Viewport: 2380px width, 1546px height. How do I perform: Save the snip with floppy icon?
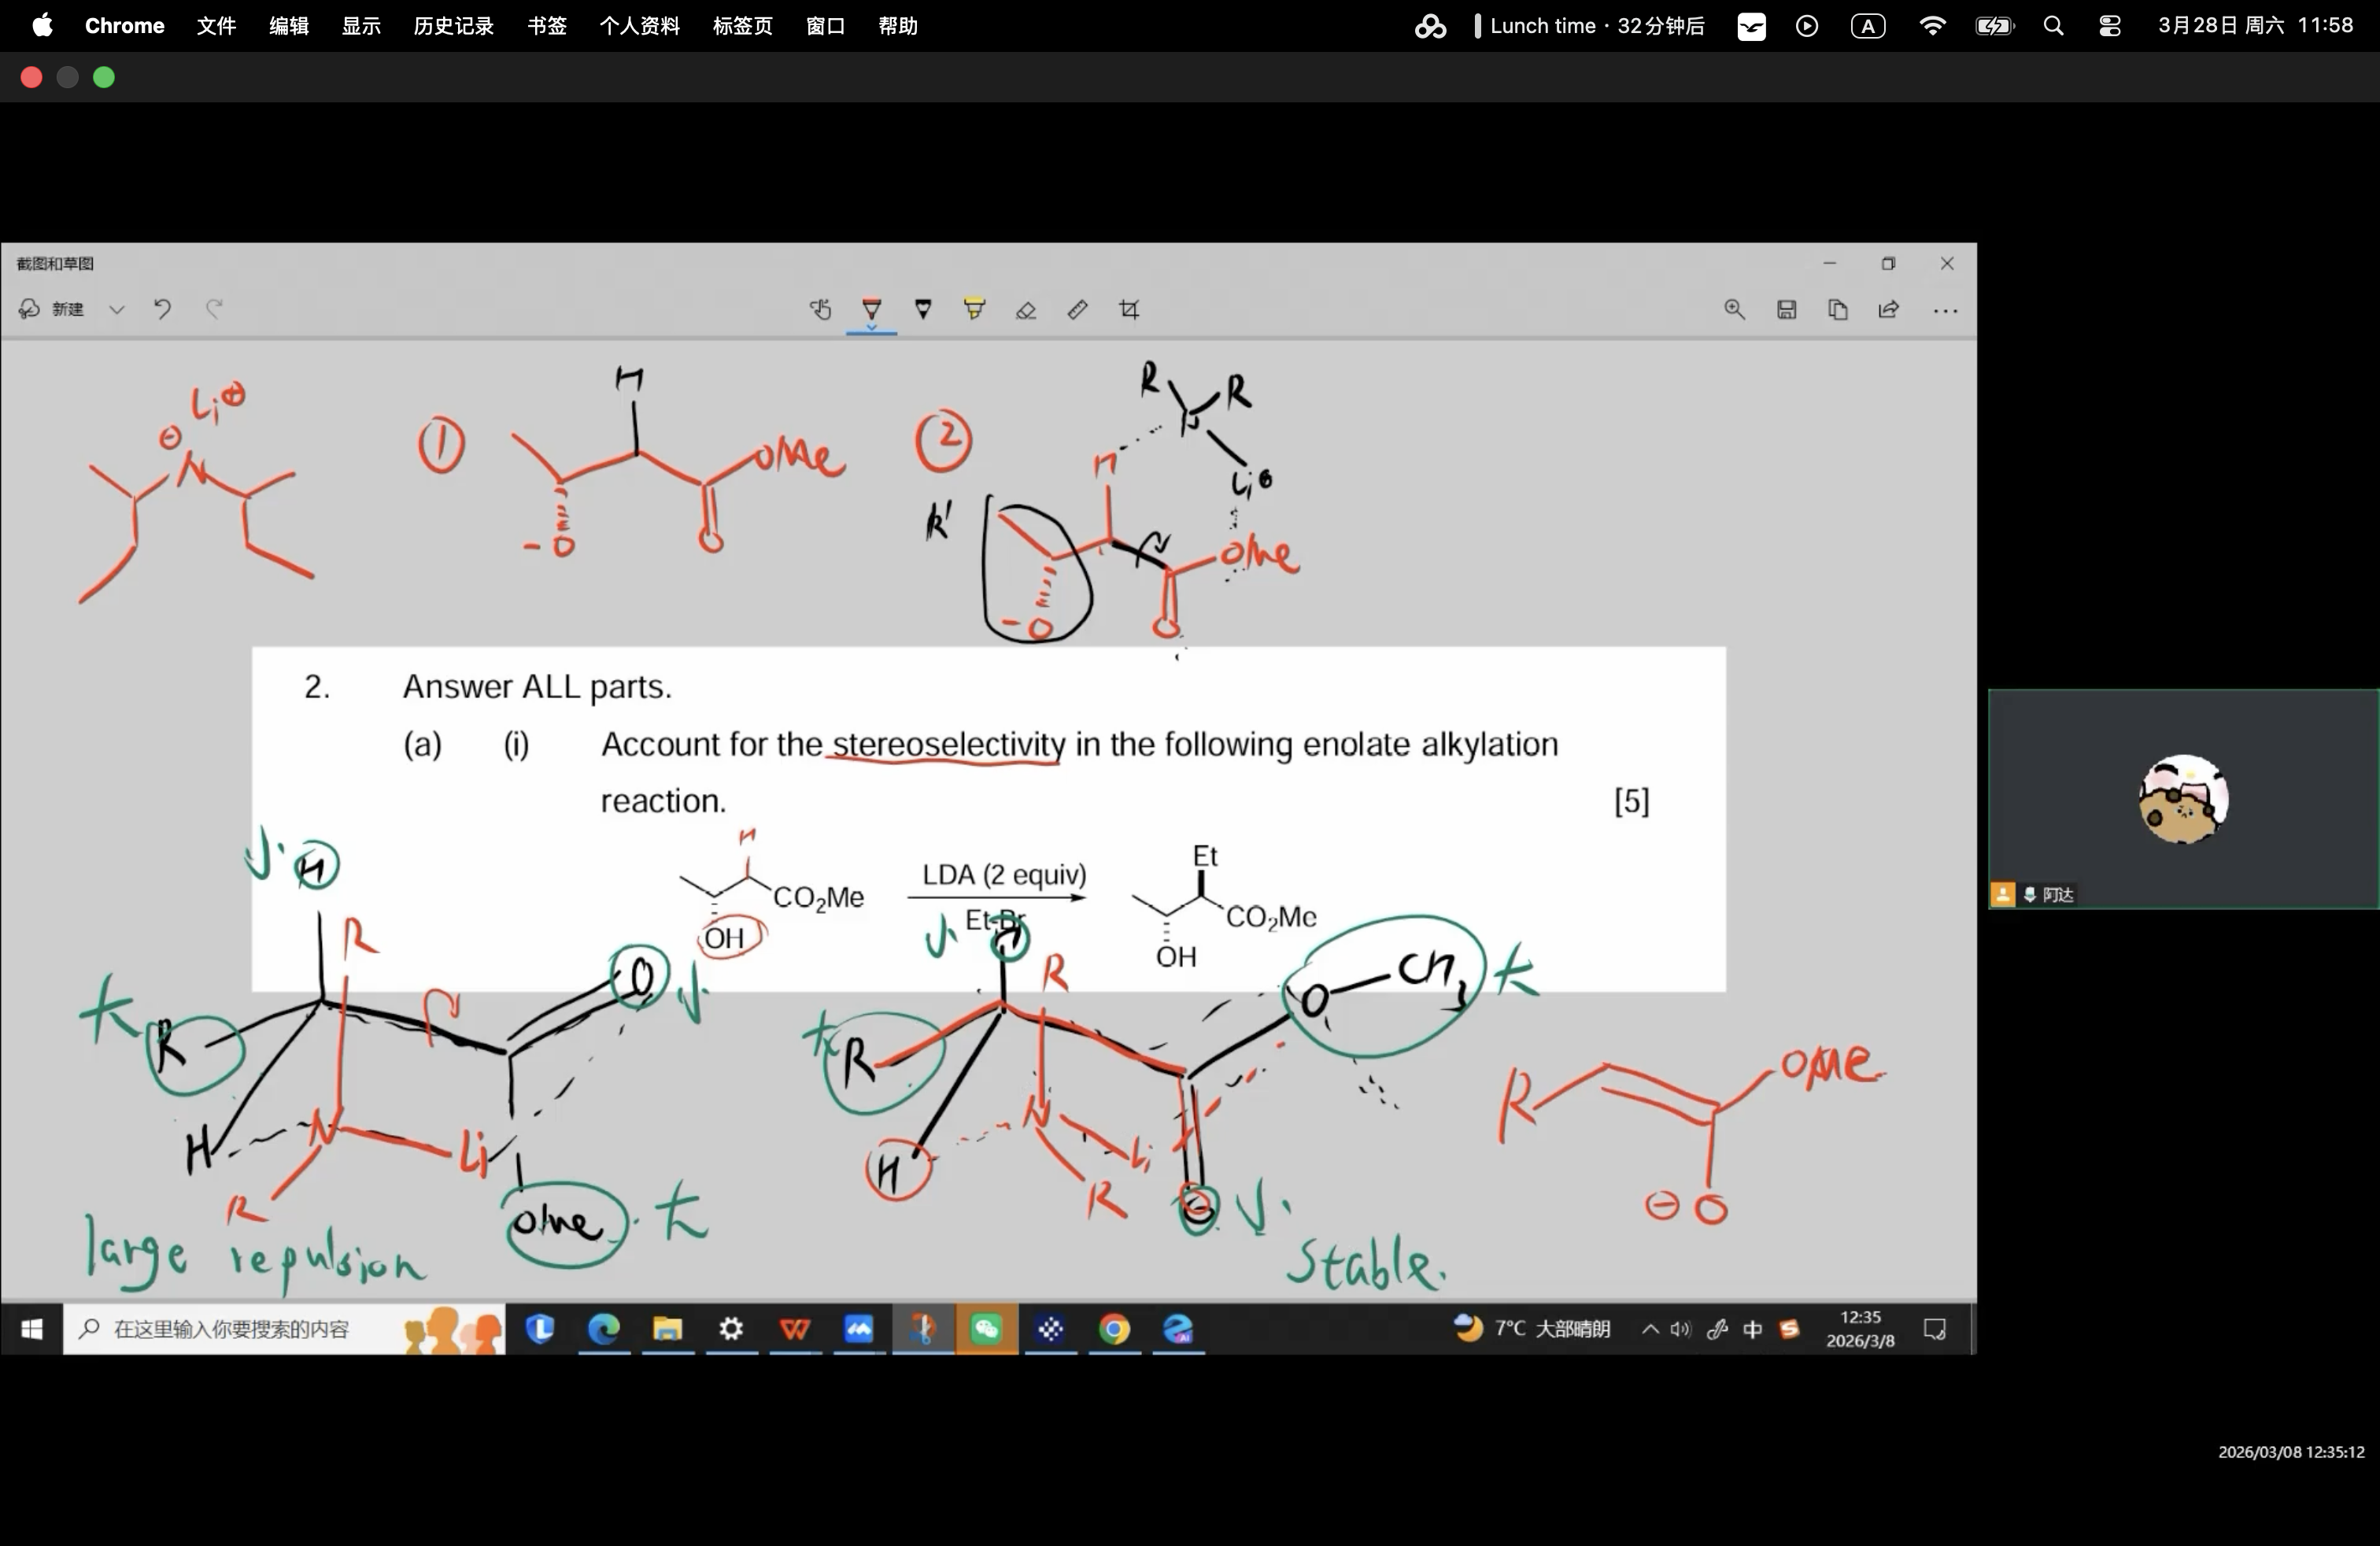(1786, 310)
